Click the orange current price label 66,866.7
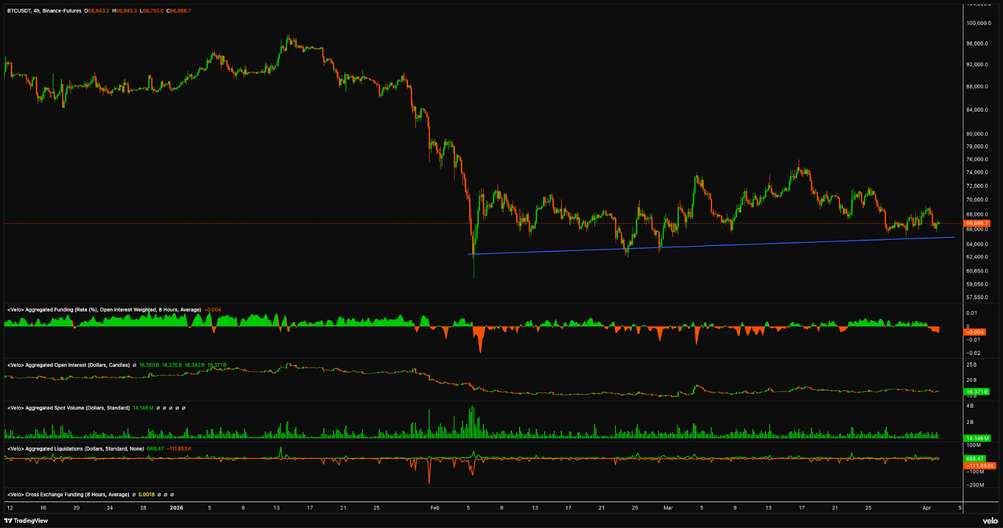Screen dimensions: 1003x528 click(977, 223)
